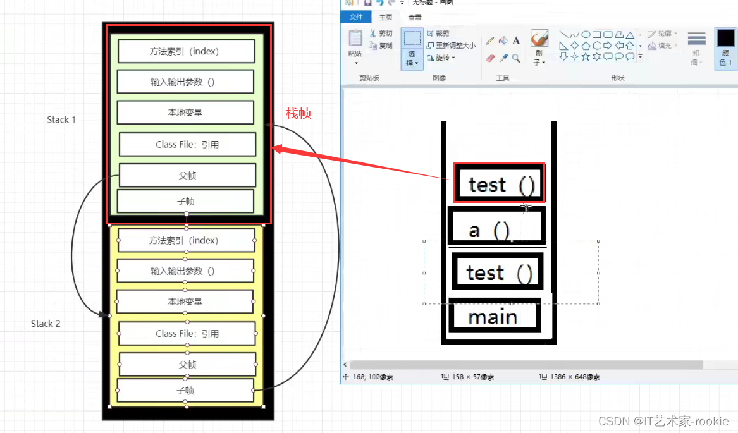Select 'Class File: 引用' box in yellow Stack 2 frame
Image resolution: width=738 pixels, height=433 pixels.
pos(187,333)
